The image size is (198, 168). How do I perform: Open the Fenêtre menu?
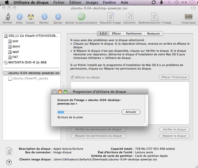pyautogui.click(x=109, y=2)
